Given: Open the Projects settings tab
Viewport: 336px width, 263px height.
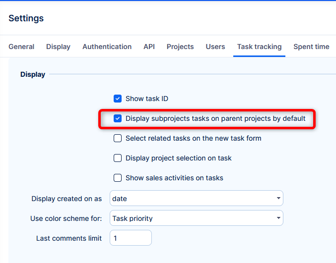Looking at the screenshot, I should pos(180,47).
